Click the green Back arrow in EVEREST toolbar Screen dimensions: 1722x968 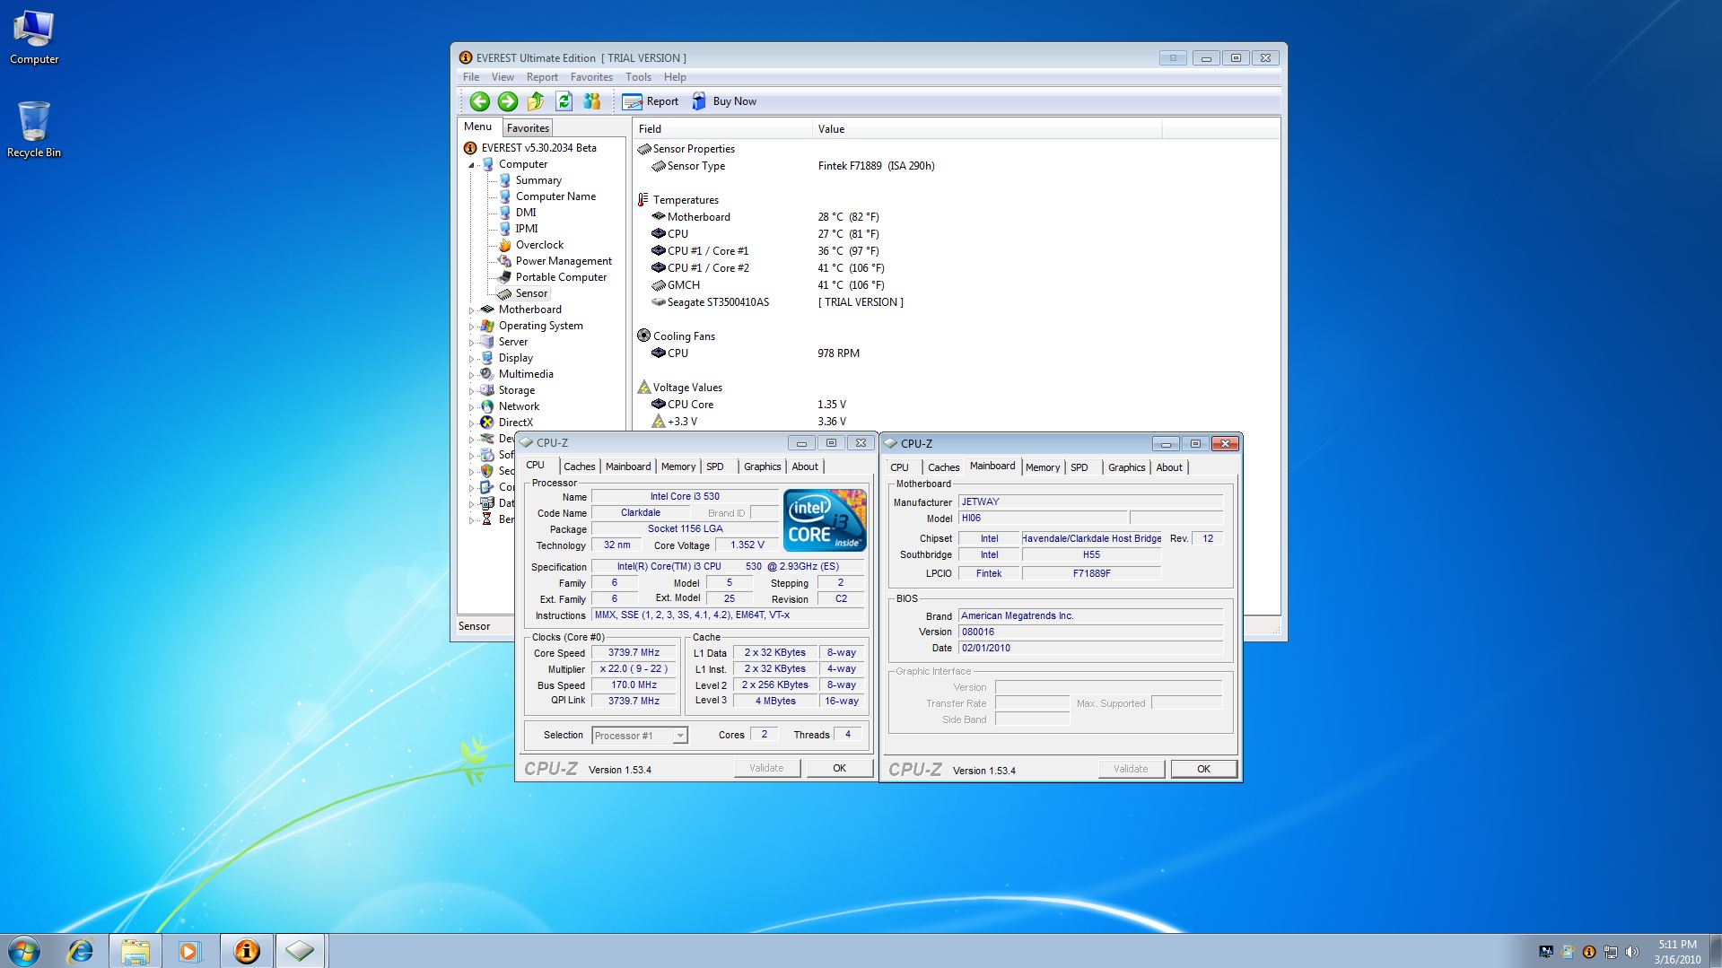tap(479, 101)
